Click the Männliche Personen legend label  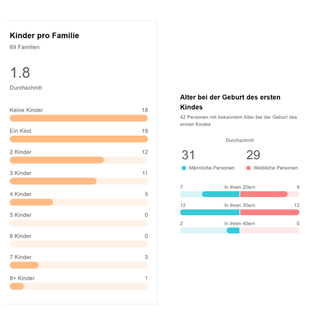(211, 168)
